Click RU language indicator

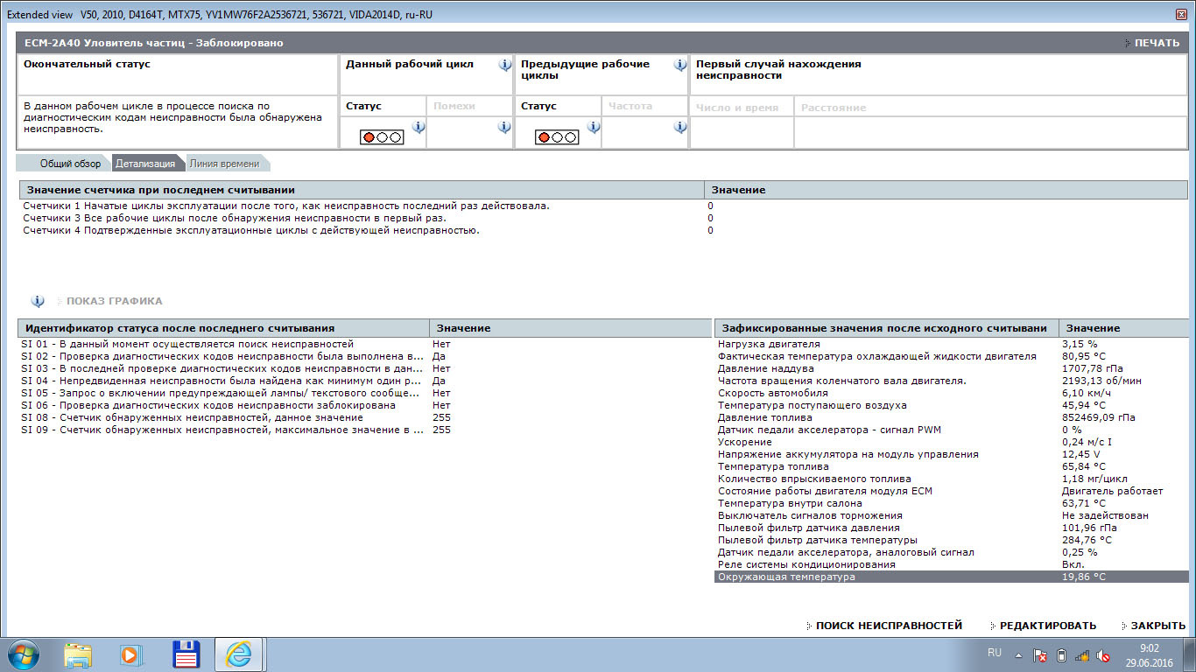(995, 653)
